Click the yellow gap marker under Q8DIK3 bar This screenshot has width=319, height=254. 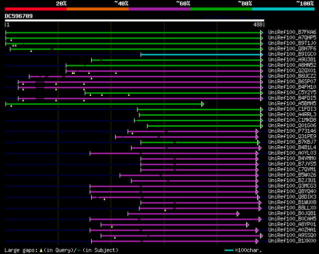104,199
